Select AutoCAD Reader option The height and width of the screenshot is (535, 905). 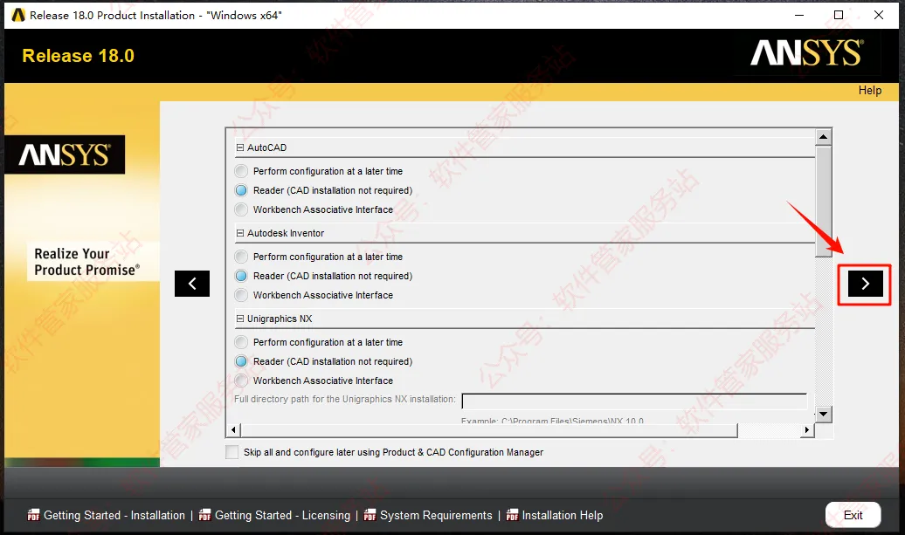coord(241,190)
